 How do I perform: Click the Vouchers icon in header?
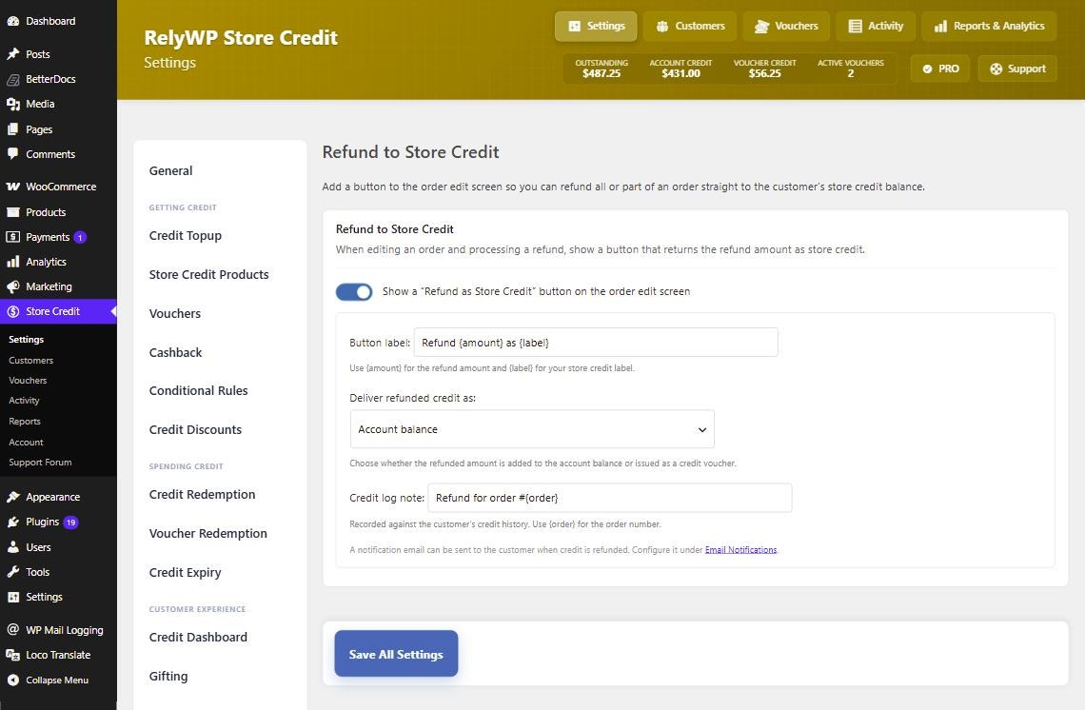coord(761,27)
